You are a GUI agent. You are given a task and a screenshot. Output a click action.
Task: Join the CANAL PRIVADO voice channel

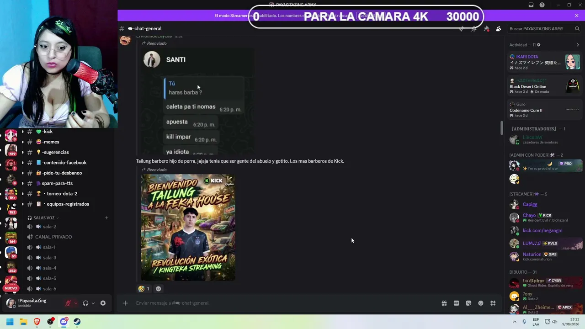tap(67, 237)
